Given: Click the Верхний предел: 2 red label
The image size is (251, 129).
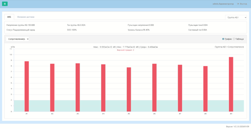Looking at the screenshot, I should coord(125,50).
